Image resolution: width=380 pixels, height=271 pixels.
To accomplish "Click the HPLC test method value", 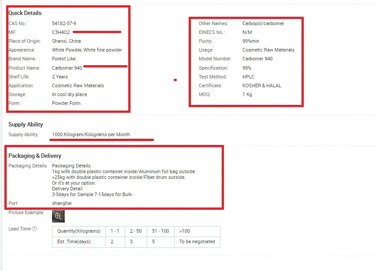I will click(248, 77).
